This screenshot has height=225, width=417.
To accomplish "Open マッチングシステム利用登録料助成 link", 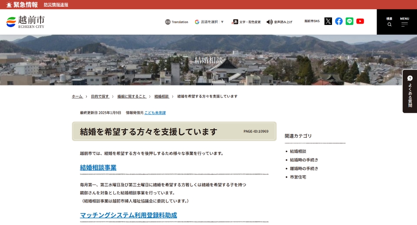I will pyautogui.click(x=128, y=215).
